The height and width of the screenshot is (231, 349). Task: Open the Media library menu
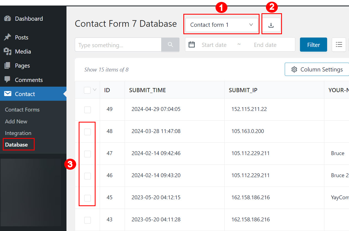click(x=7, y=52)
